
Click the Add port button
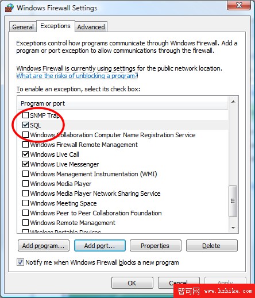coord(100,246)
